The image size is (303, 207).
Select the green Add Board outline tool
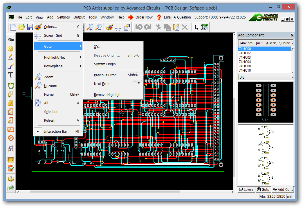coord(11,85)
